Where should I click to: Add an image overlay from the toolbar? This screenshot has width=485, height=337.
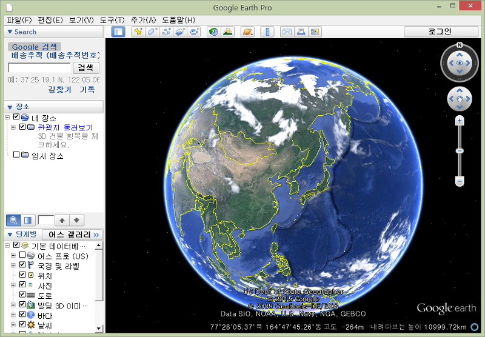pos(180,32)
